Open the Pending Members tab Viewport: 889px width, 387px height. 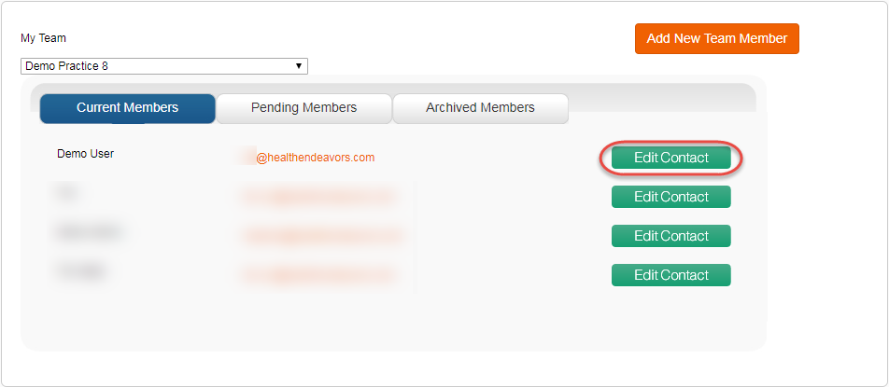pyautogui.click(x=303, y=108)
